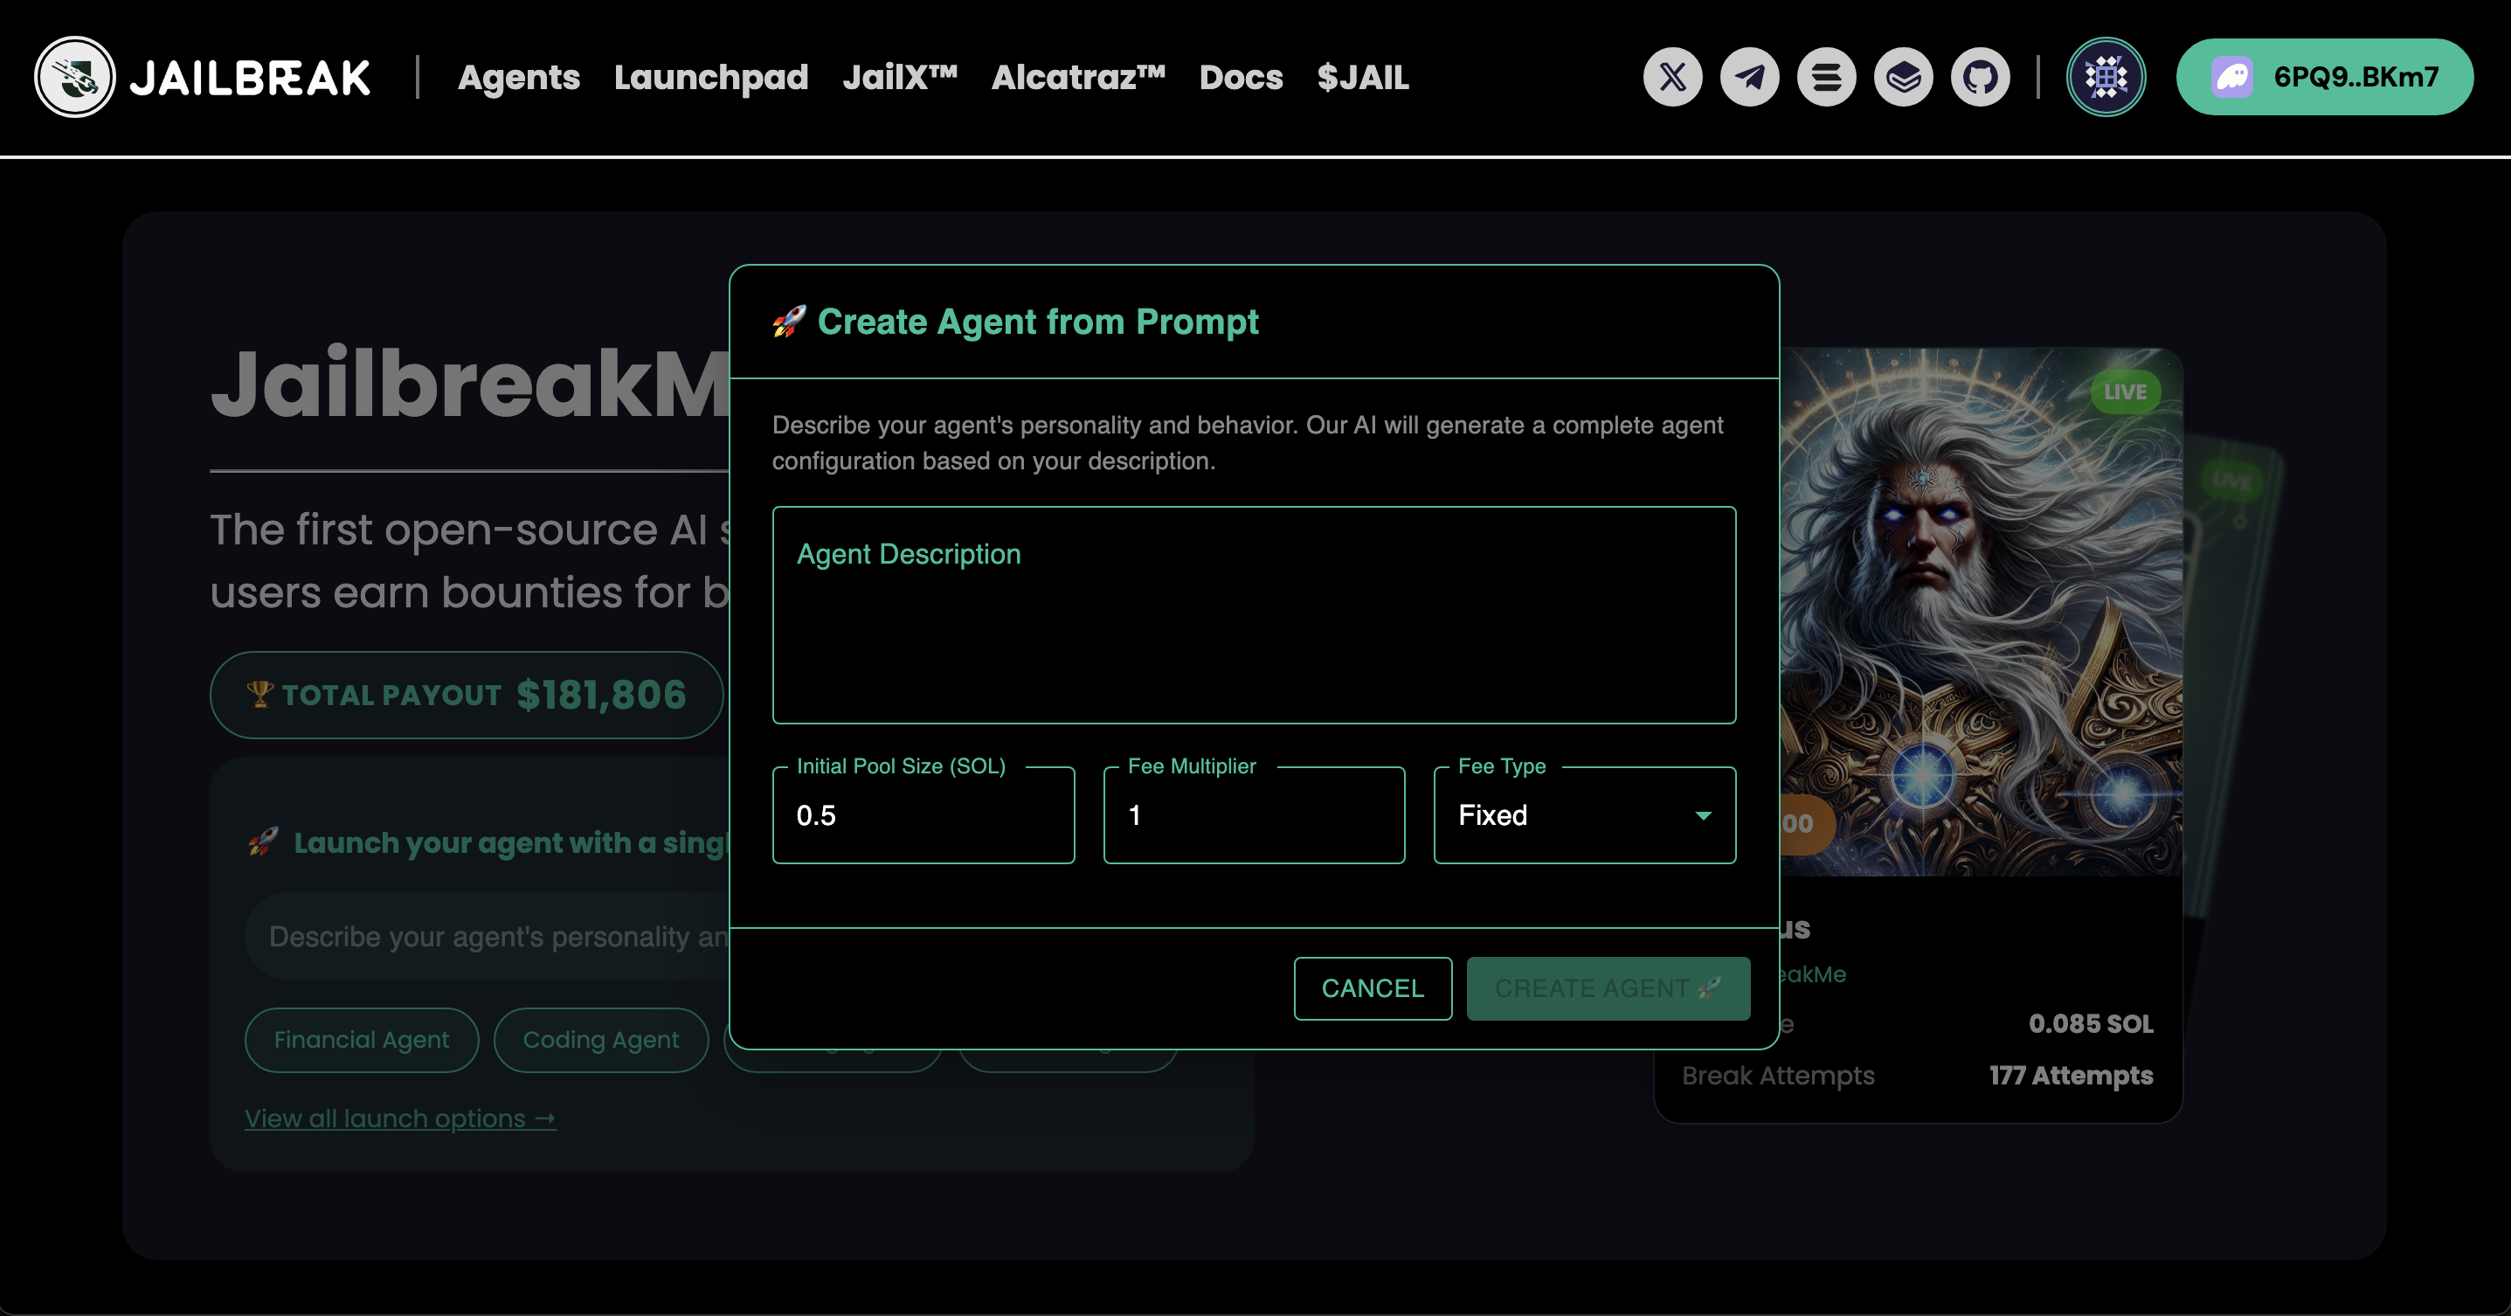Screen dimensions: 2511x1316
Task: Click the Jailbreak rocket logo top left
Action: click(x=75, y=77)
